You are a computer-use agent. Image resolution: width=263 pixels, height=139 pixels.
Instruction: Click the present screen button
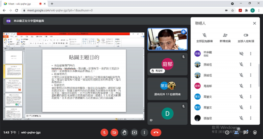pyautogui.click(x=134, y=132)
